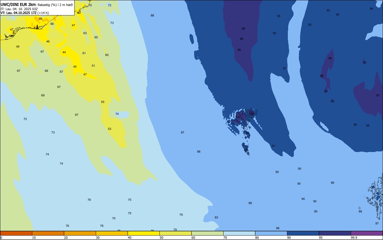Click the 95–99.9 navy legend swatch
The width and height of the screenshot is (383, 240).
point(335,233)
